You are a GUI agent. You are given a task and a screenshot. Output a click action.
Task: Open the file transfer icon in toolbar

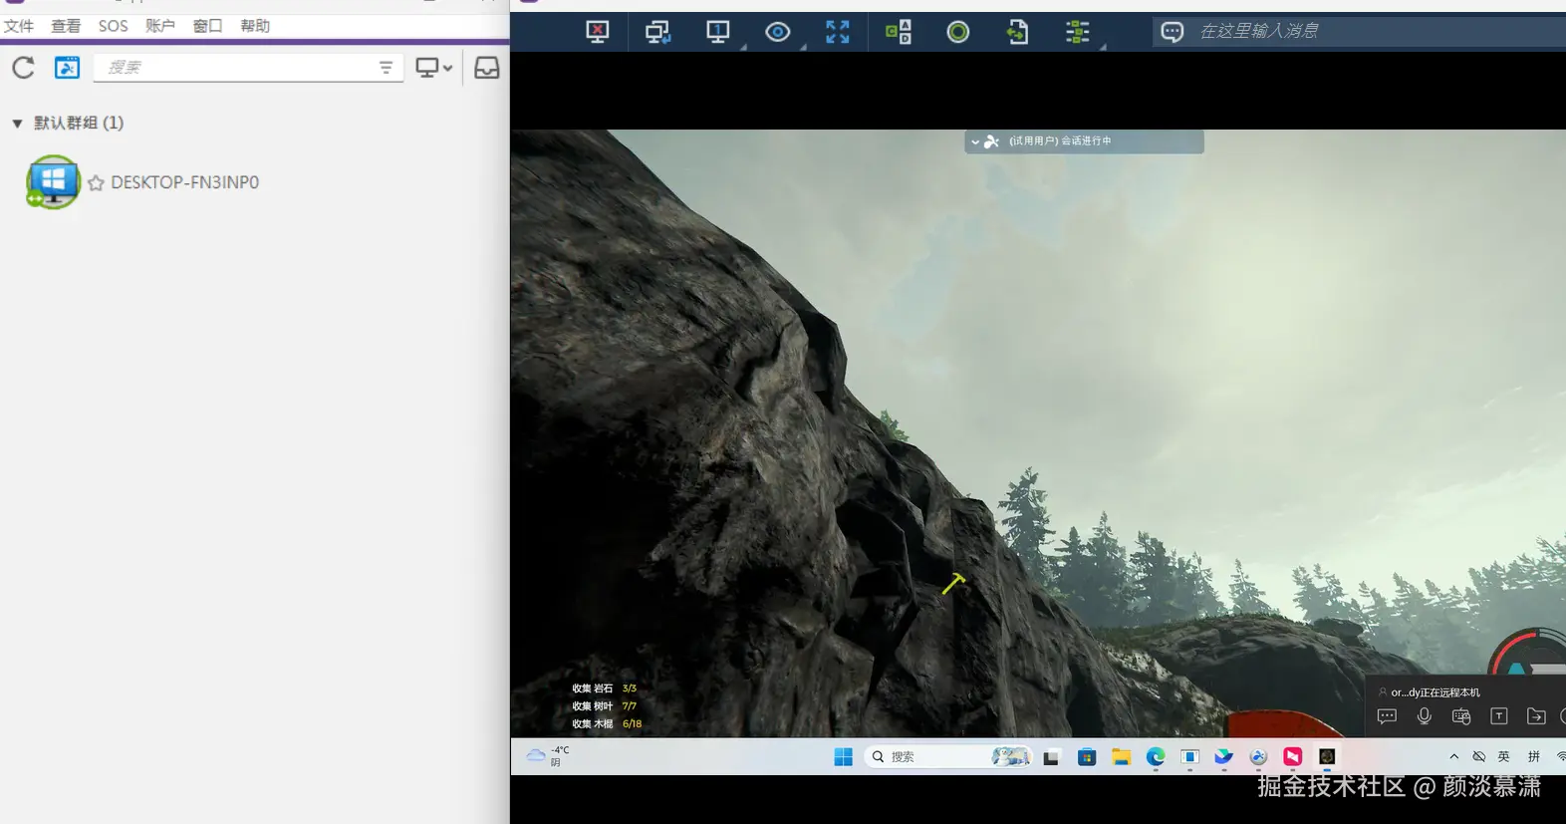click(x=1017, y=32)
